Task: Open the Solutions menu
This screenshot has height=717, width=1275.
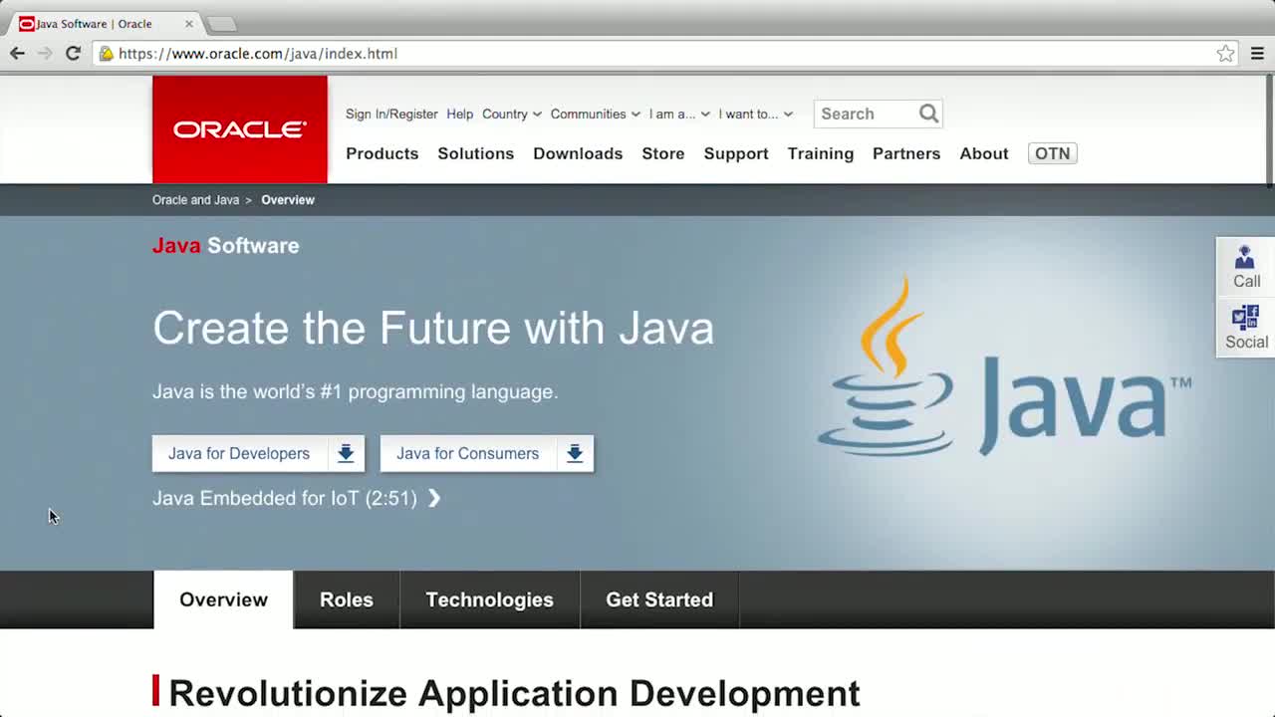Action: tap(476, 153)
